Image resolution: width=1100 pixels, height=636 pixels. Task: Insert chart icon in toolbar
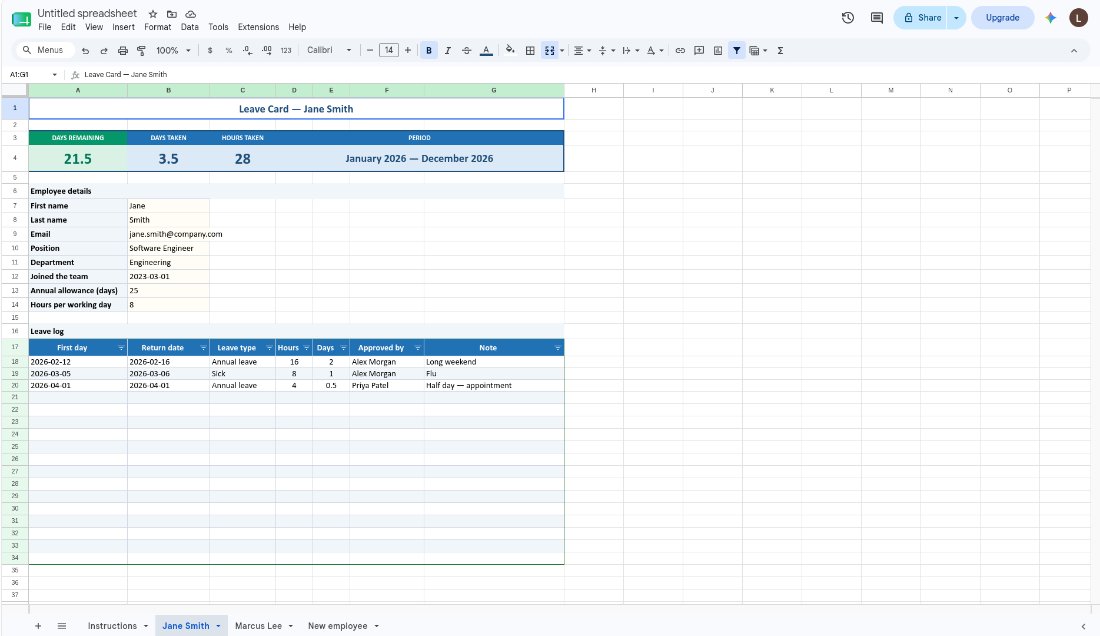tap(718, 51)
